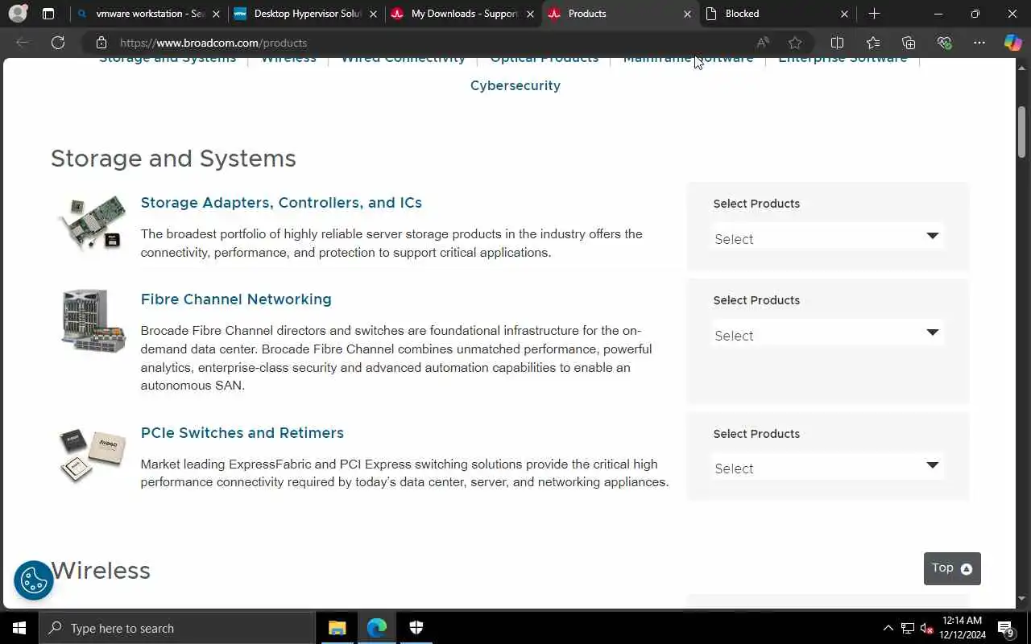This screenshot has width=1031, height=644.
Task: Toggle split screen icon
Action: tap(837, 43)
